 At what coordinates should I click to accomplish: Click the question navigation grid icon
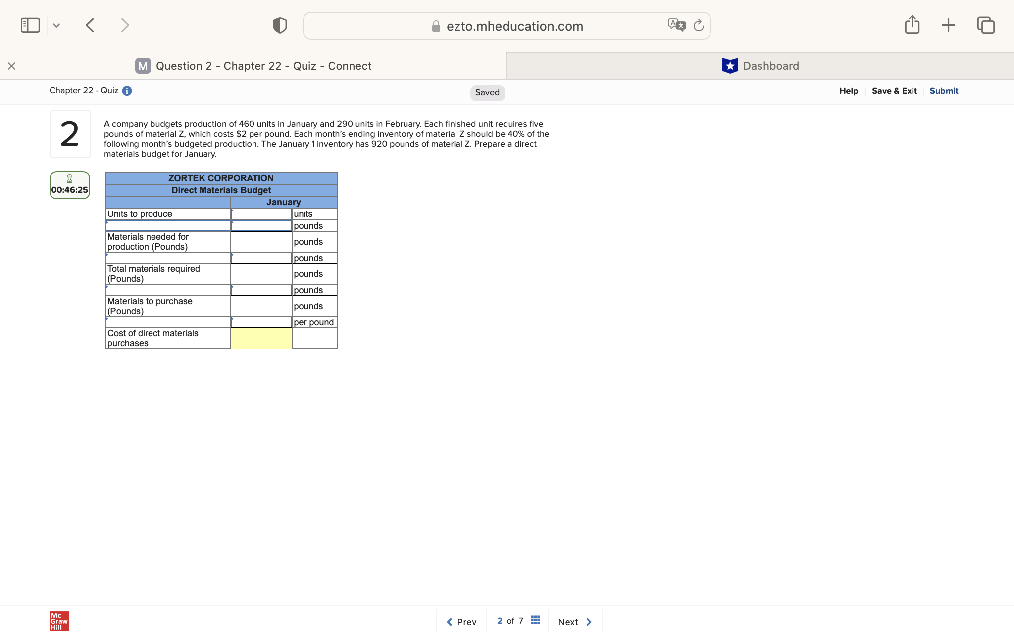pyautogui.click(x=535, y=619)
